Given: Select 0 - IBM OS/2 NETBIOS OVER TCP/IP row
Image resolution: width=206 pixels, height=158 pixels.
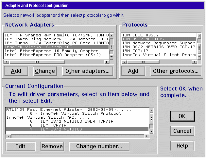Looking at the screenshot, I should click(77, 121).
